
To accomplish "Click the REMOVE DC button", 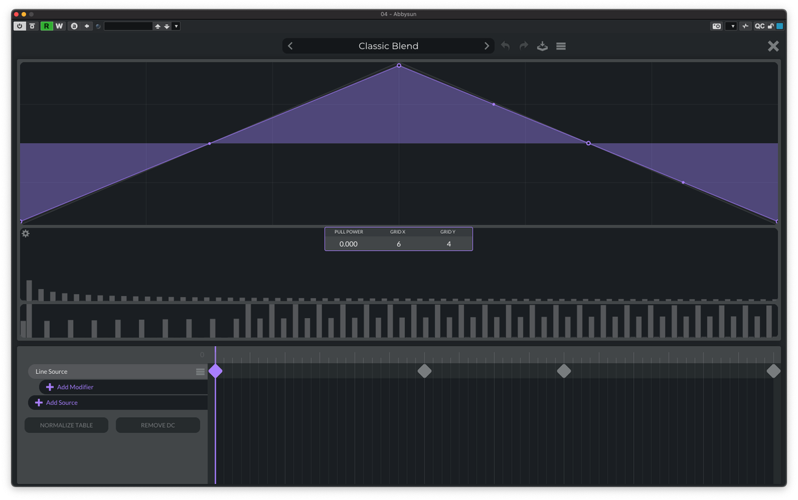I will 158,425.
